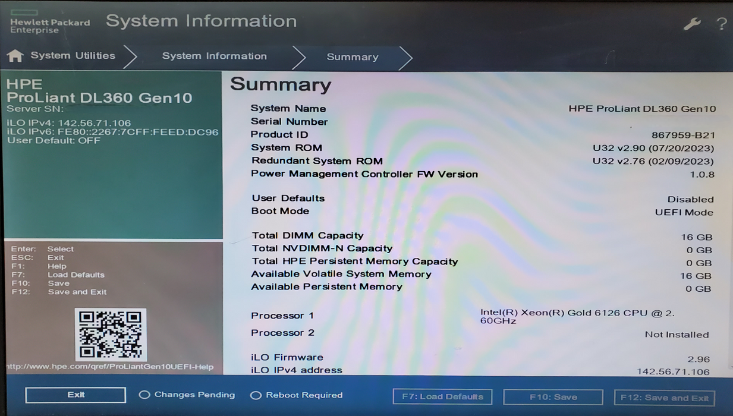Open the wrench settings icon
Screen dimensions: 733x416
[692, 24]
